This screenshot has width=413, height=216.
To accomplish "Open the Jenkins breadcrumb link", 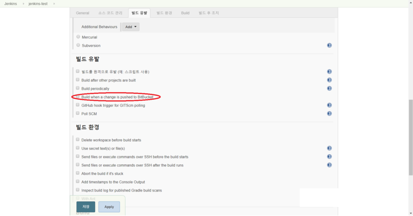I will pyautogui.click(x=11, y=4).
